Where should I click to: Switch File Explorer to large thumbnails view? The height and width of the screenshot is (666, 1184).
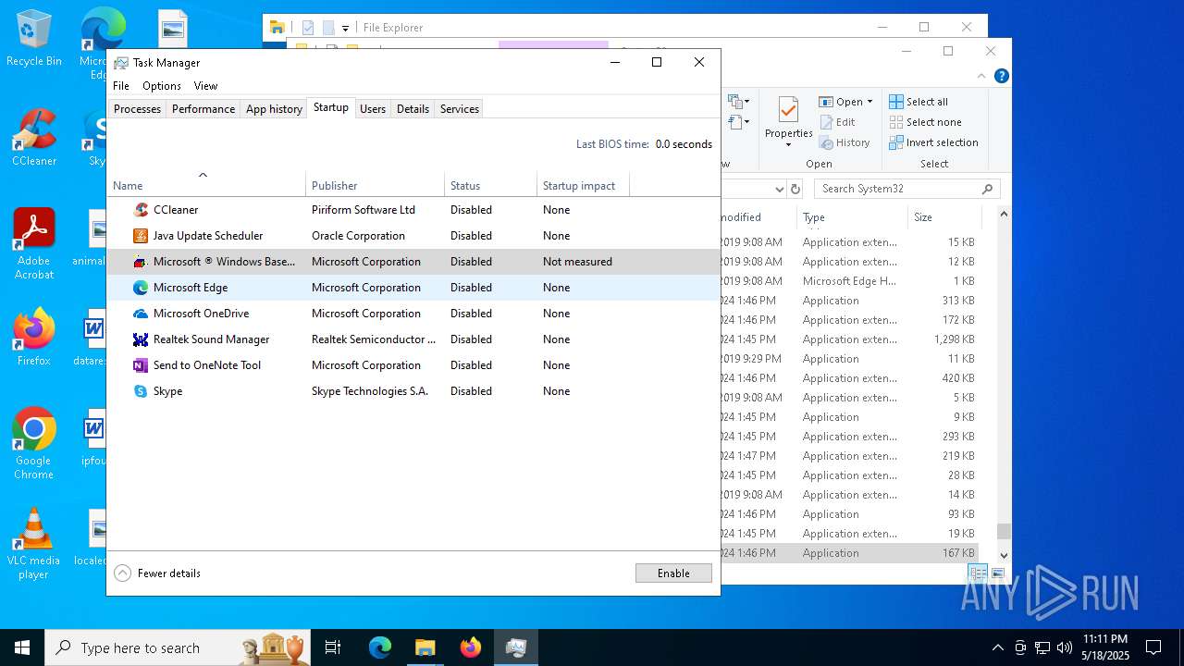coord(998,573)
